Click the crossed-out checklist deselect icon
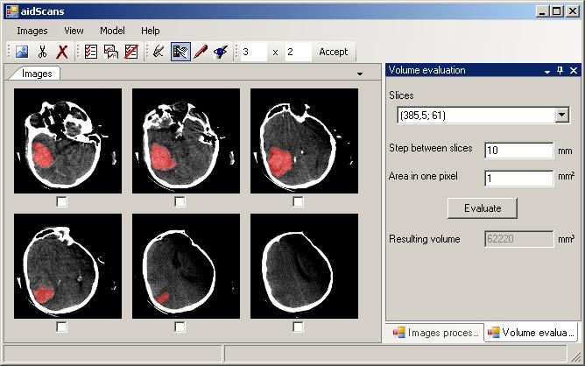The height and width of the screenshot is (366, 585). (130, 52)
